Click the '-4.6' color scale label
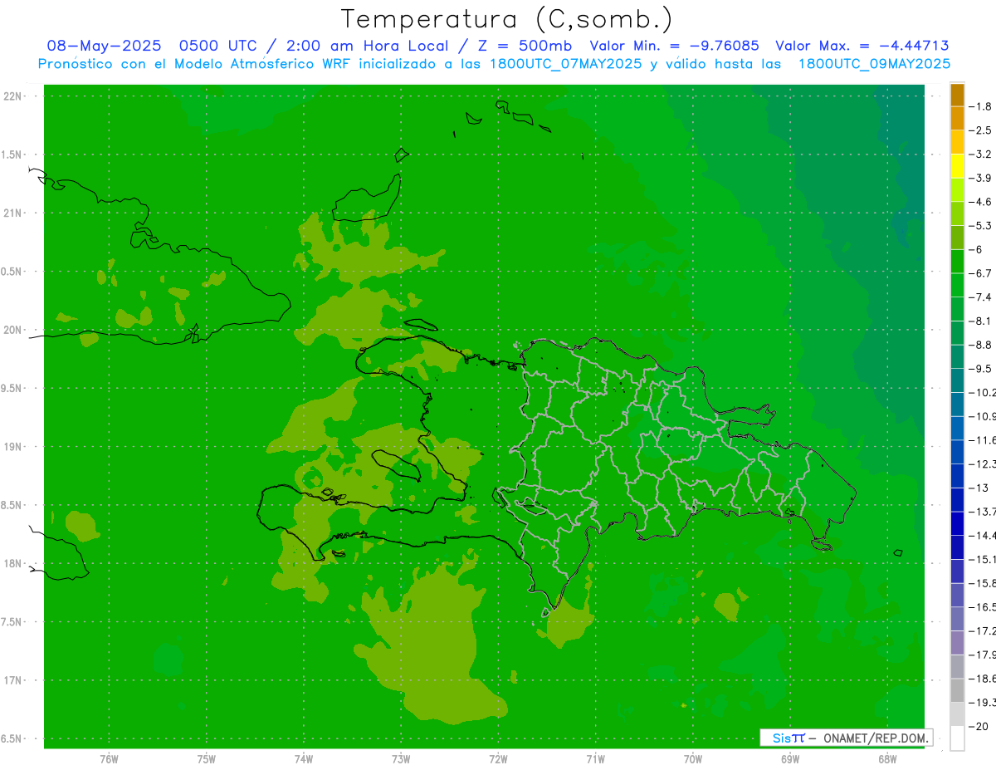Screen dimensions: 996x770 (x=981, y=202)
